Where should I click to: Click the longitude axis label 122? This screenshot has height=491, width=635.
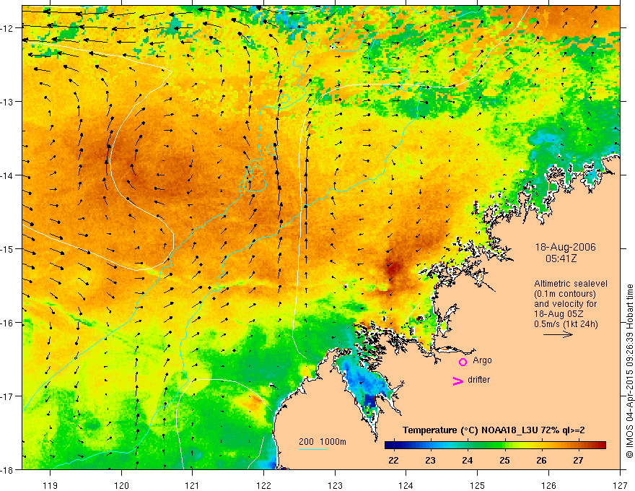tap(263, 485)
